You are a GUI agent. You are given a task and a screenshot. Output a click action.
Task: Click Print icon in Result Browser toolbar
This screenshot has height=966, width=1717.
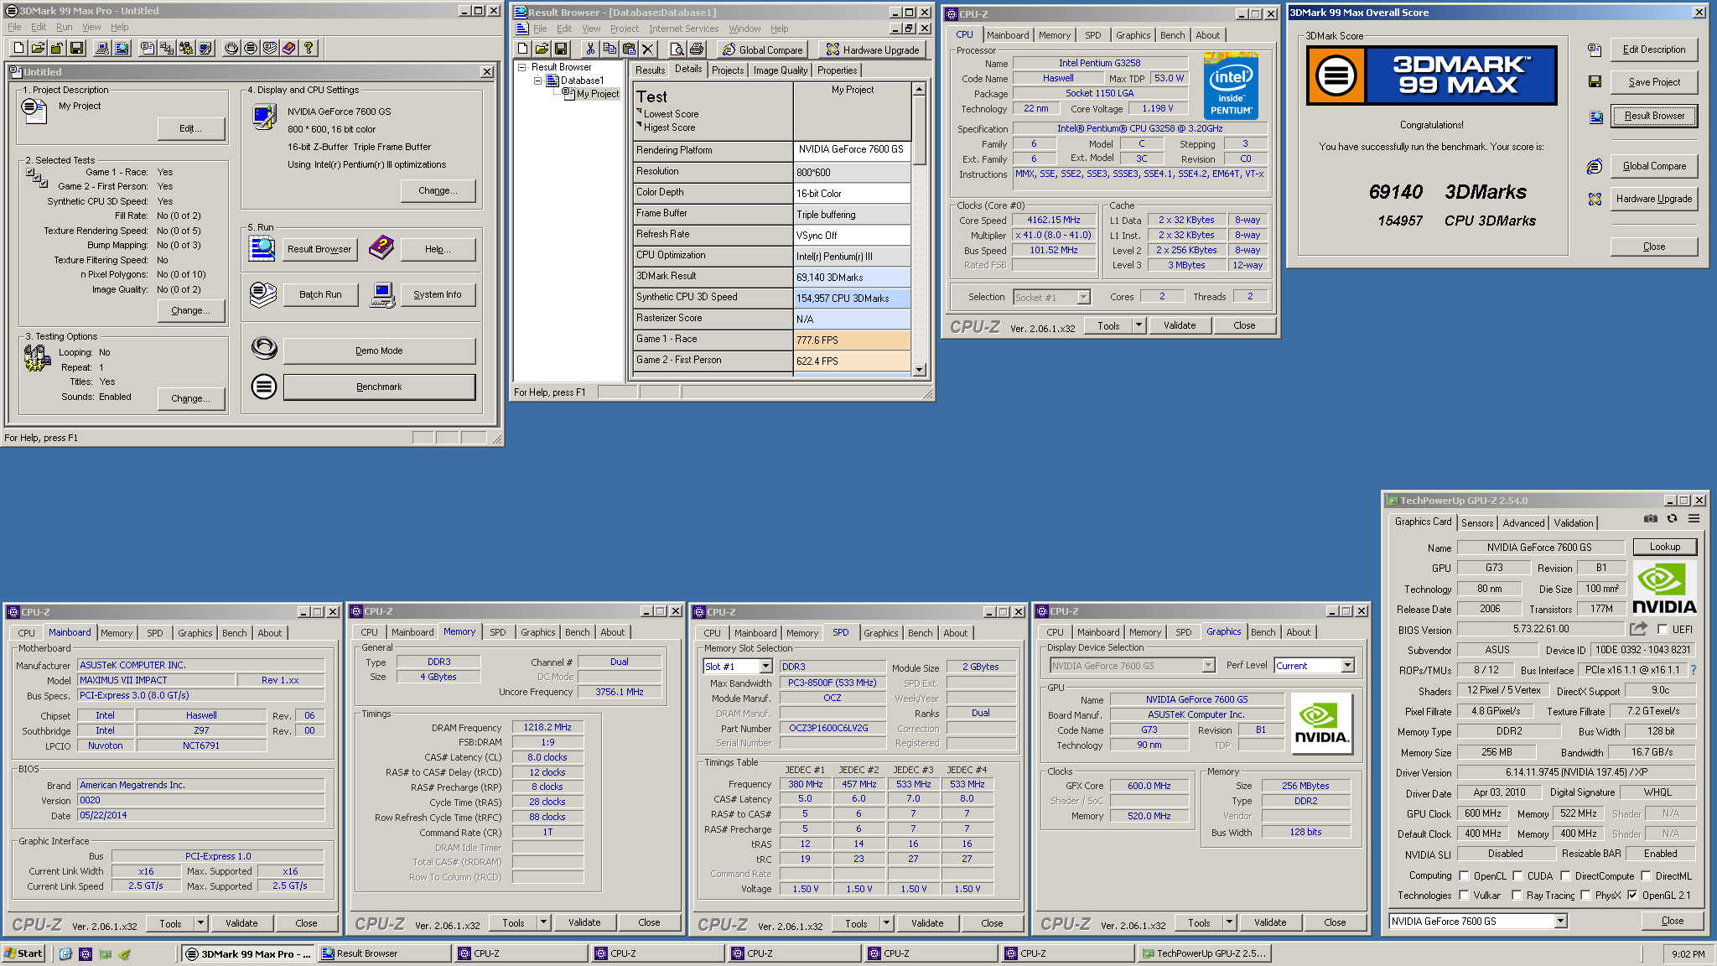pyautogui.click(x=697, y=49)
